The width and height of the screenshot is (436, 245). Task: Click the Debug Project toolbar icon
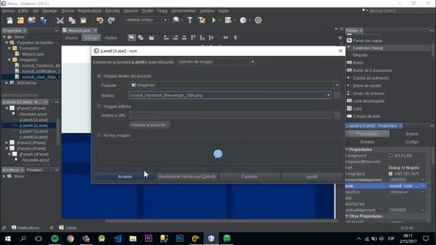tap(228, 20)
